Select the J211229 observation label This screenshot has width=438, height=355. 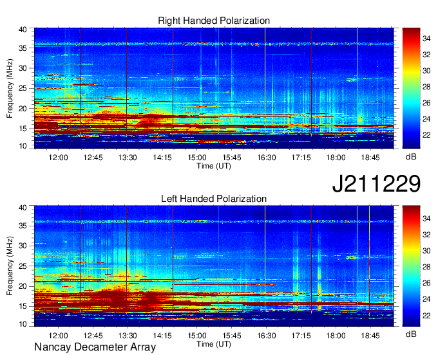pos(376,184)
